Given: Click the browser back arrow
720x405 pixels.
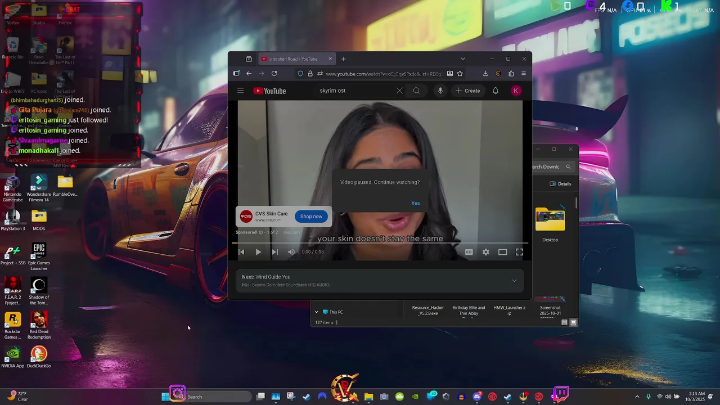Looking at the screenshot, I should tap(249, 74).
